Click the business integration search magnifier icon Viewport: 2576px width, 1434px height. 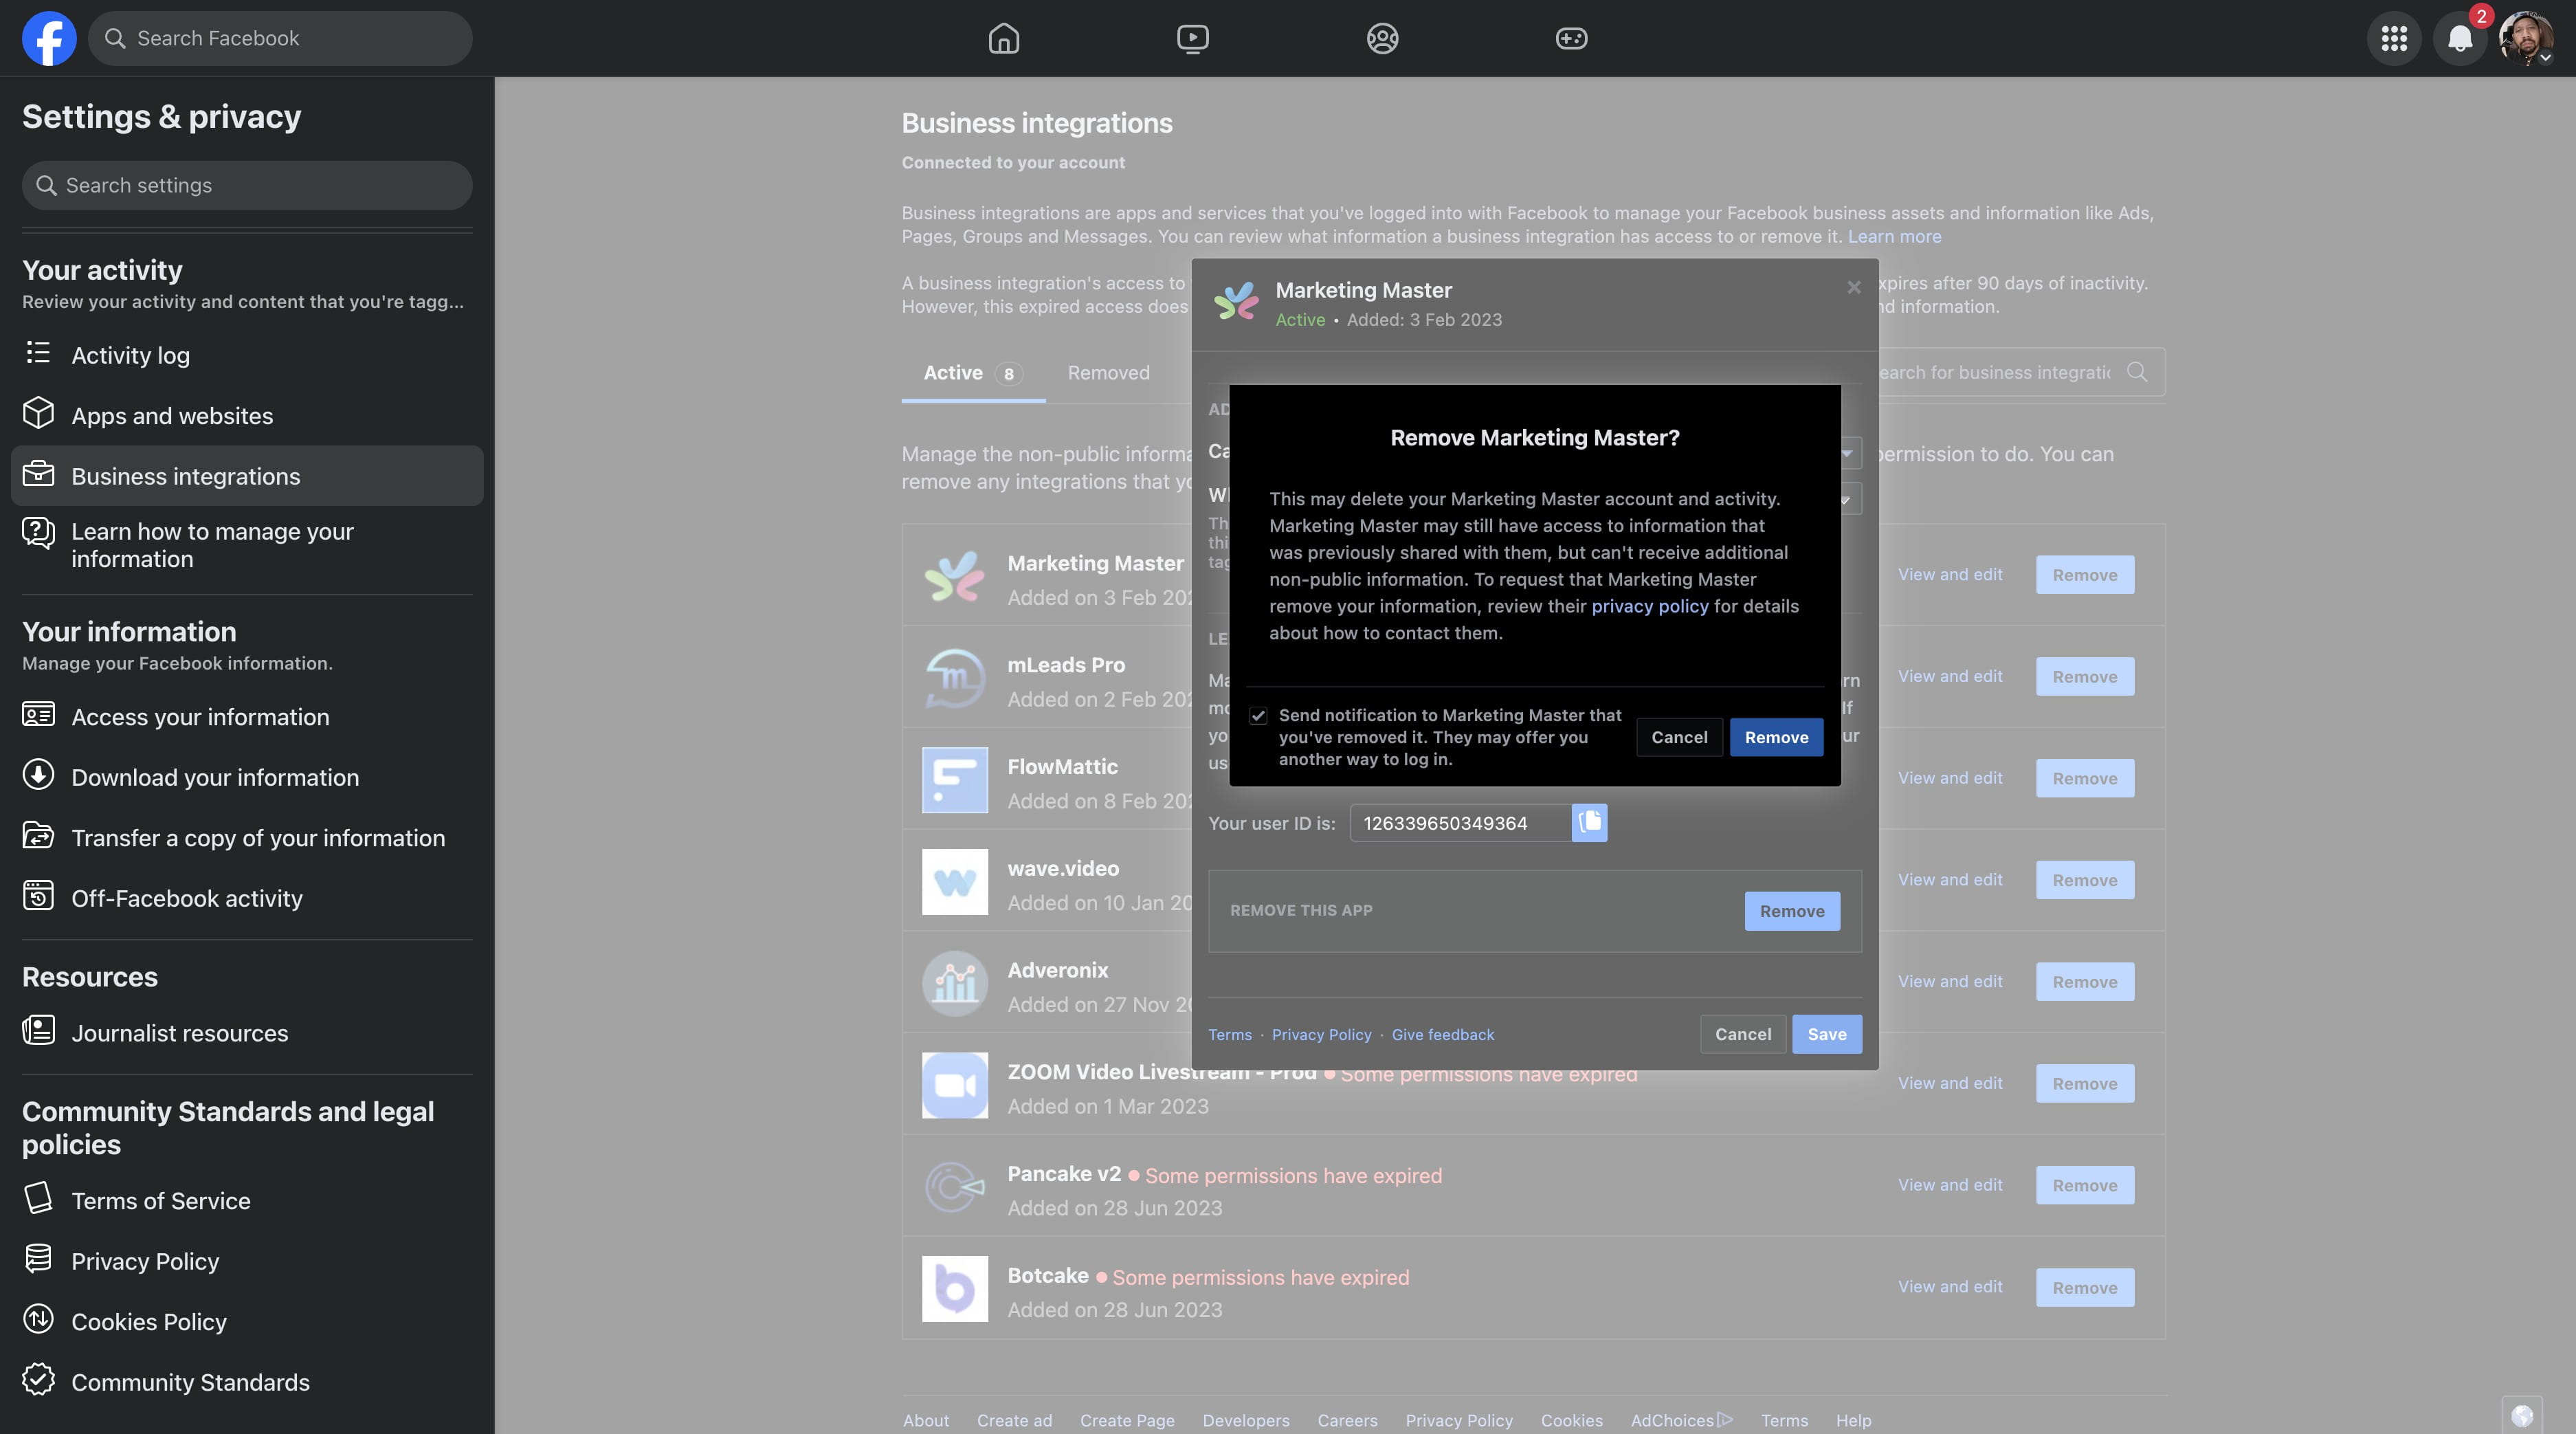point(2137,372)
